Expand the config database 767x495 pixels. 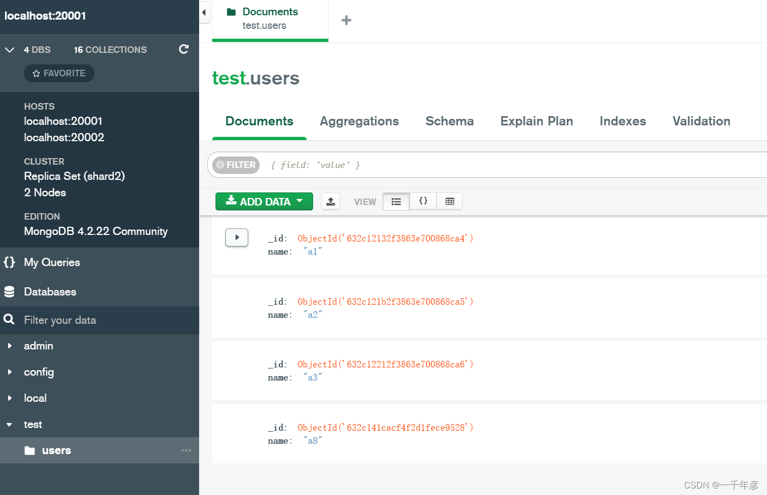tap(9, 372)
